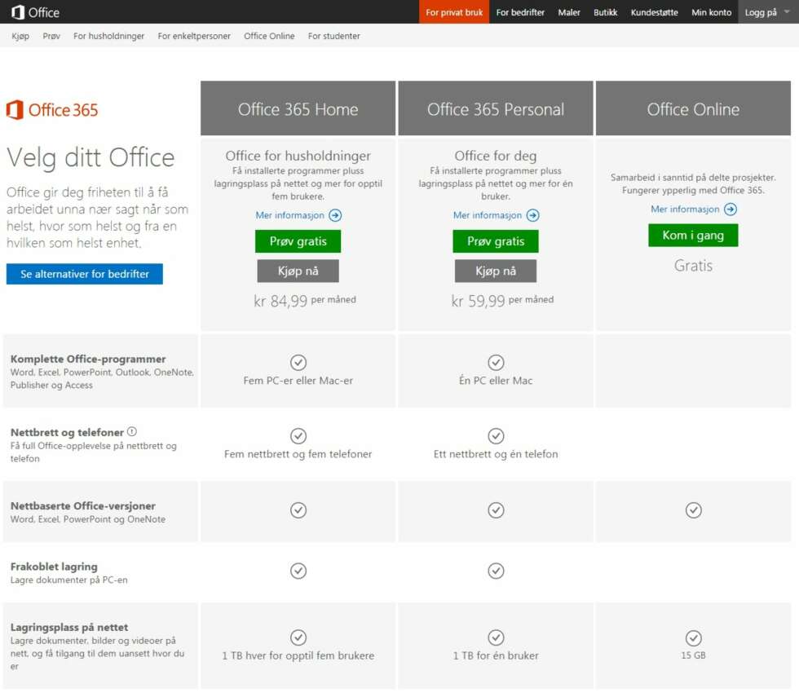Image resolution: width=799 pixels, height=697 pixels.
Task: Go to For enkeltpersoner in the subnavigation
Action: point(194,36)
